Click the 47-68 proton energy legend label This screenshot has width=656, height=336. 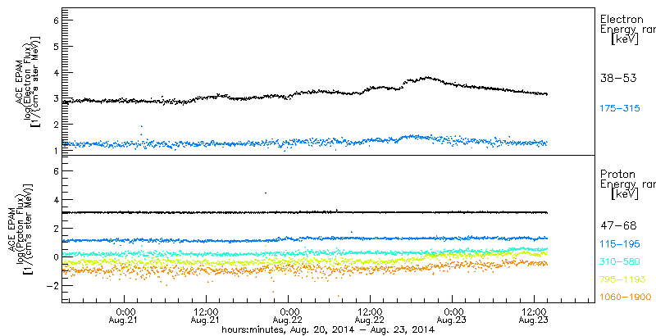(618, 226)
